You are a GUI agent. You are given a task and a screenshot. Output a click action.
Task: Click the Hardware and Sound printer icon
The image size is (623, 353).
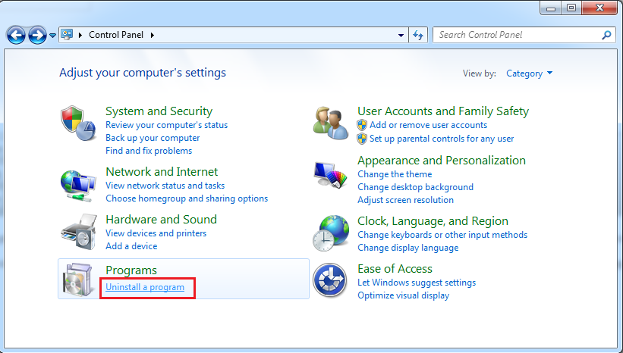pos(77,232)
